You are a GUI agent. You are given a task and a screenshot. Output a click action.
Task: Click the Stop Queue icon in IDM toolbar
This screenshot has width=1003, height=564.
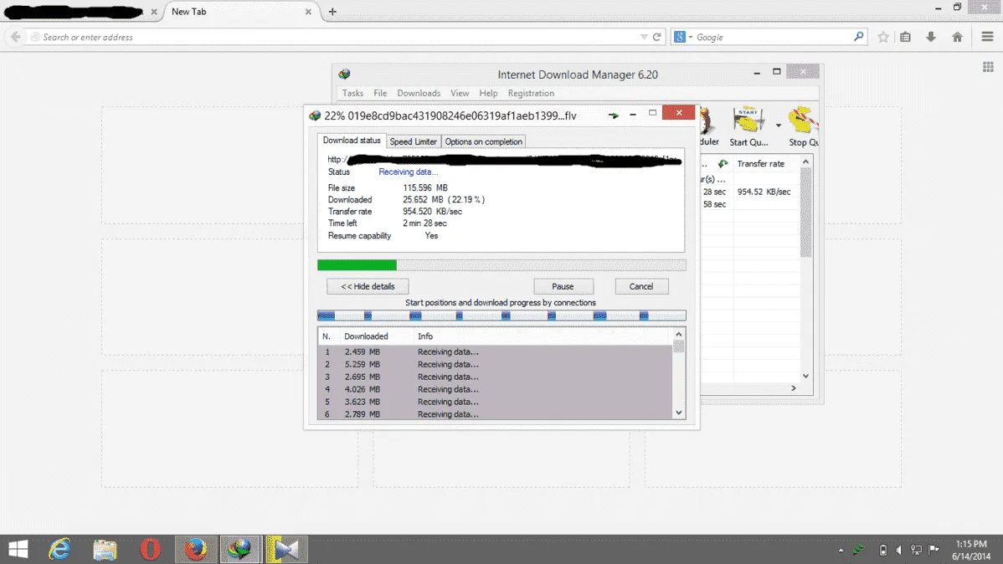tap(803, 120)
